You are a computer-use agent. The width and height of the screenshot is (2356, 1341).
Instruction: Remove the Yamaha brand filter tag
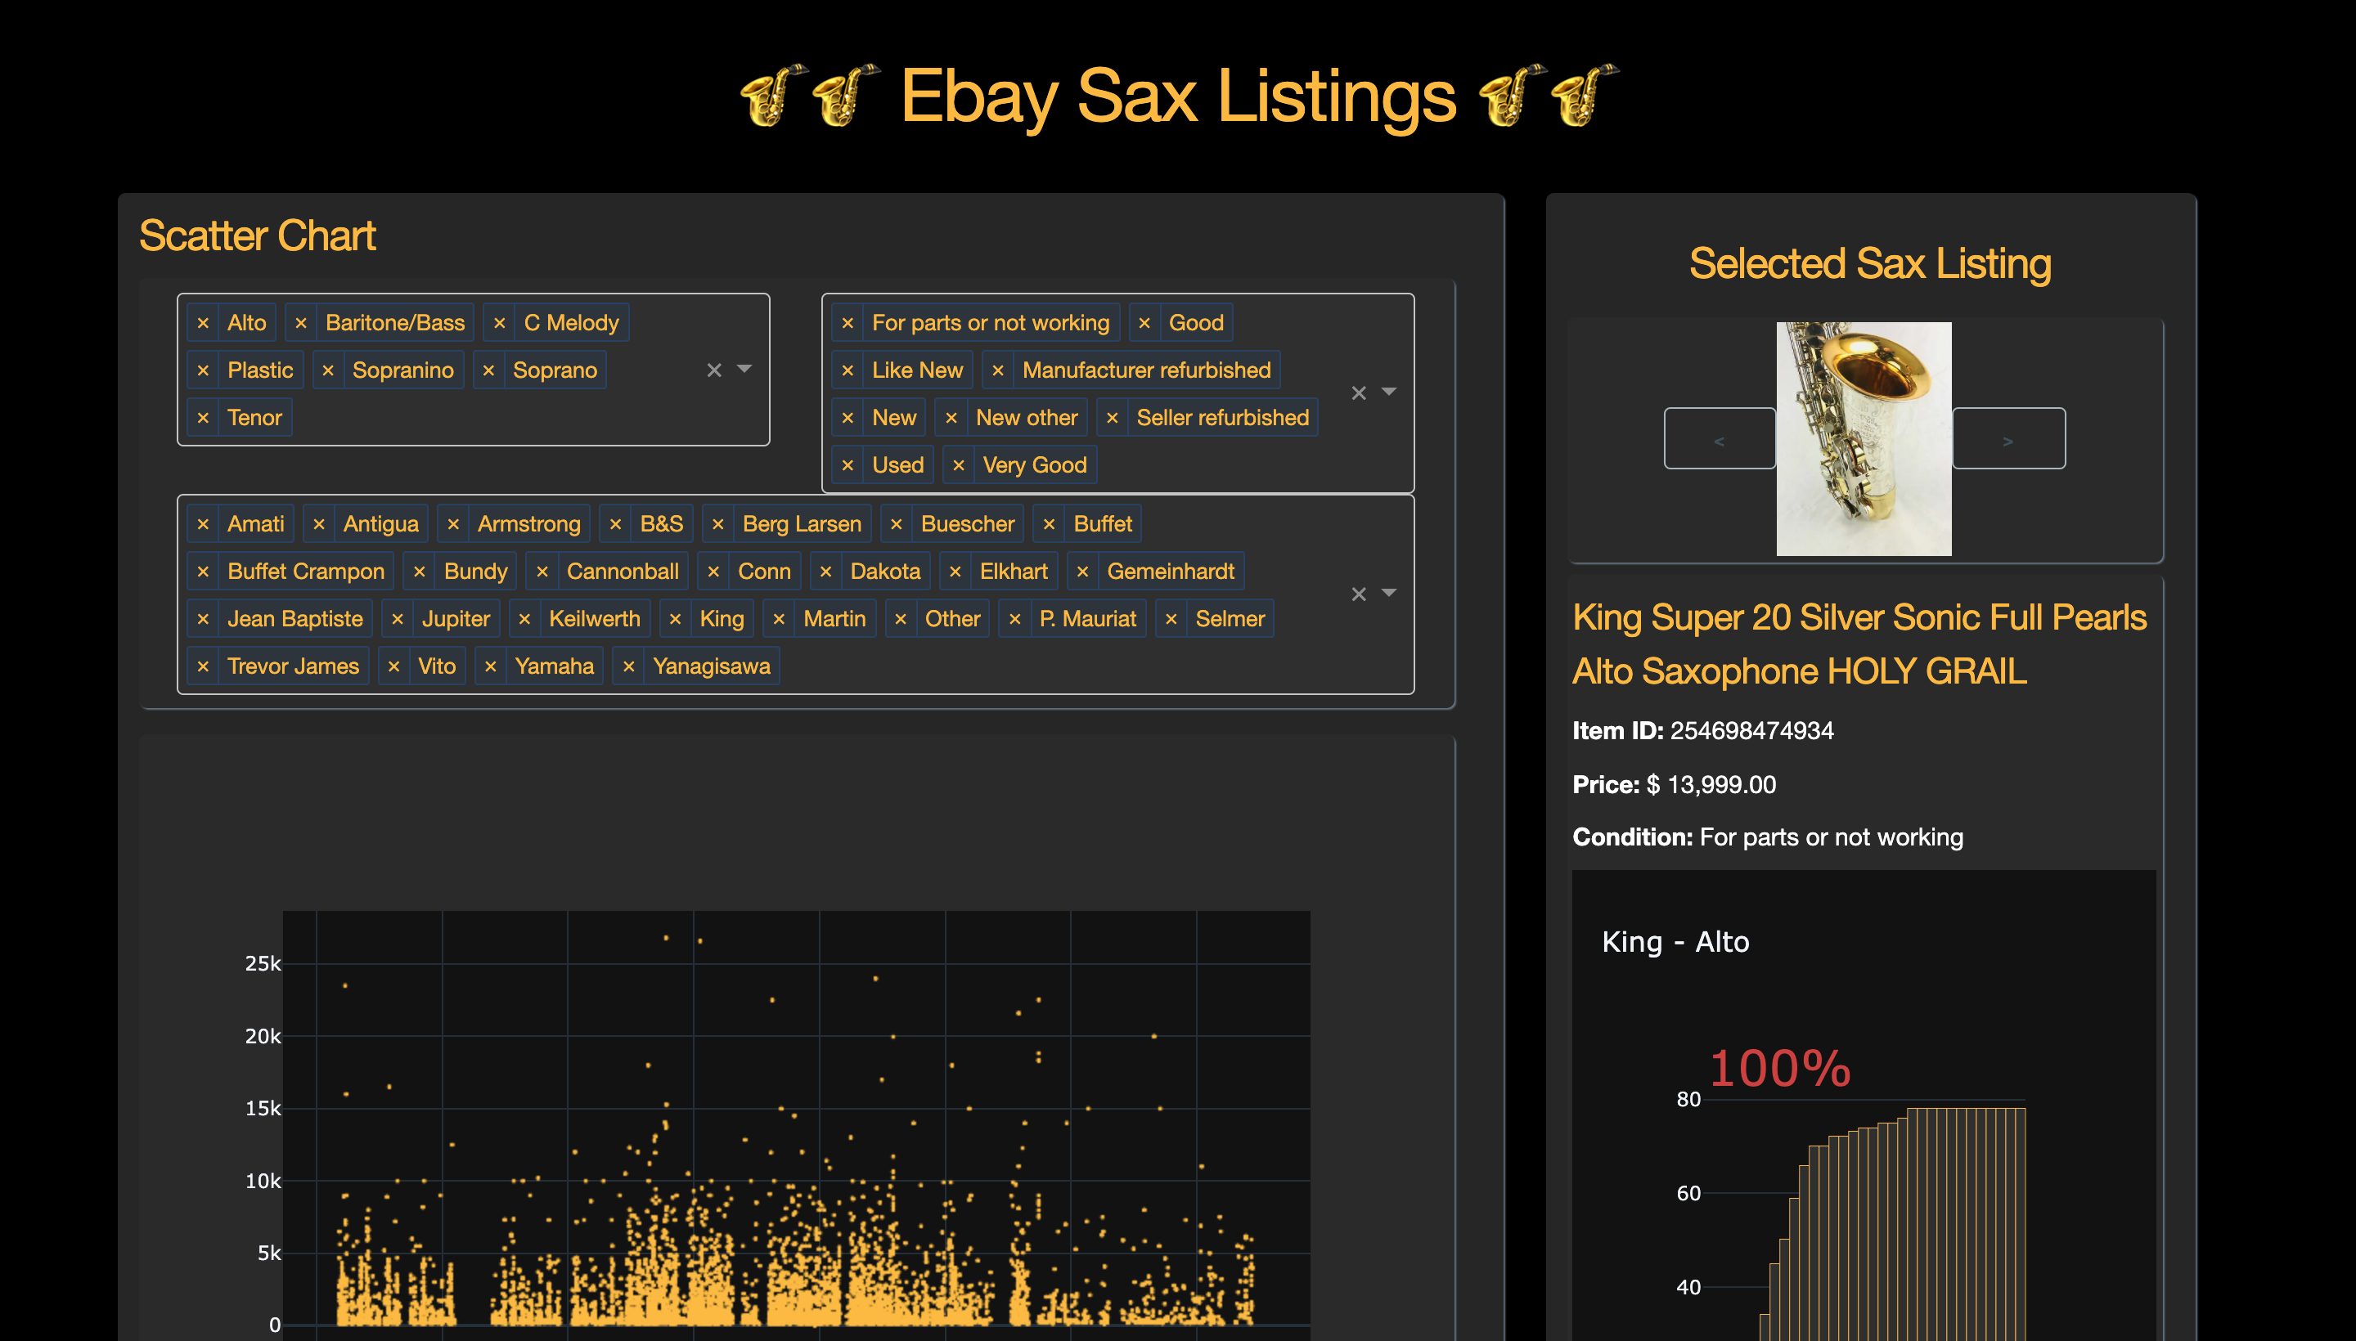pyautogui.click(x=491, y=665)
